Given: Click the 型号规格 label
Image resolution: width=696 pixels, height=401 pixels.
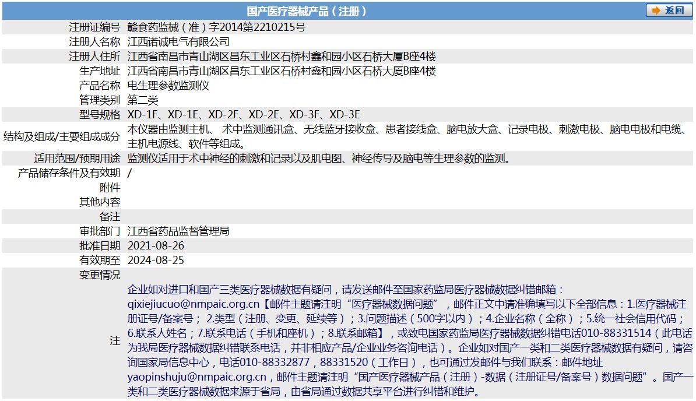Looking at the screenshot, I should coord(100,114).
